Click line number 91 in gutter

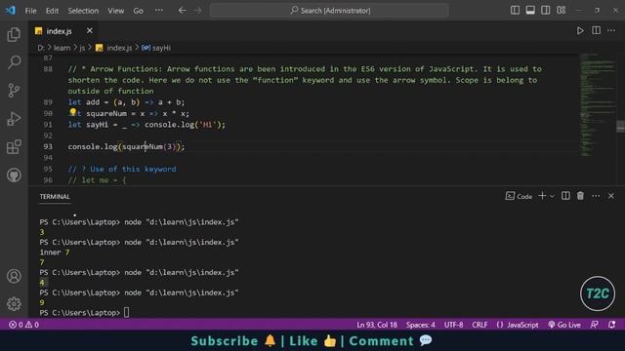point(48,125)
